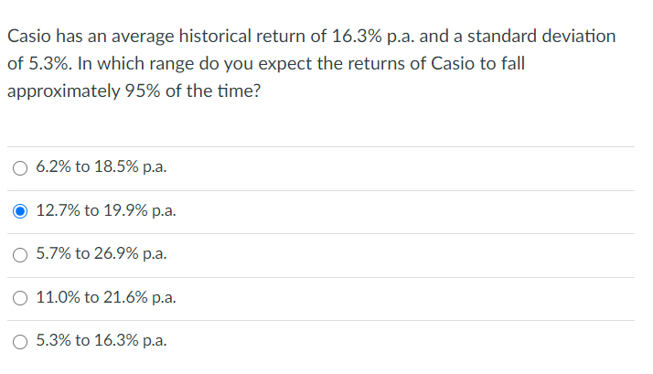Click the word 'Casio' starting the question
Viewport: 653px width, 374px height.
pos(27,37)
